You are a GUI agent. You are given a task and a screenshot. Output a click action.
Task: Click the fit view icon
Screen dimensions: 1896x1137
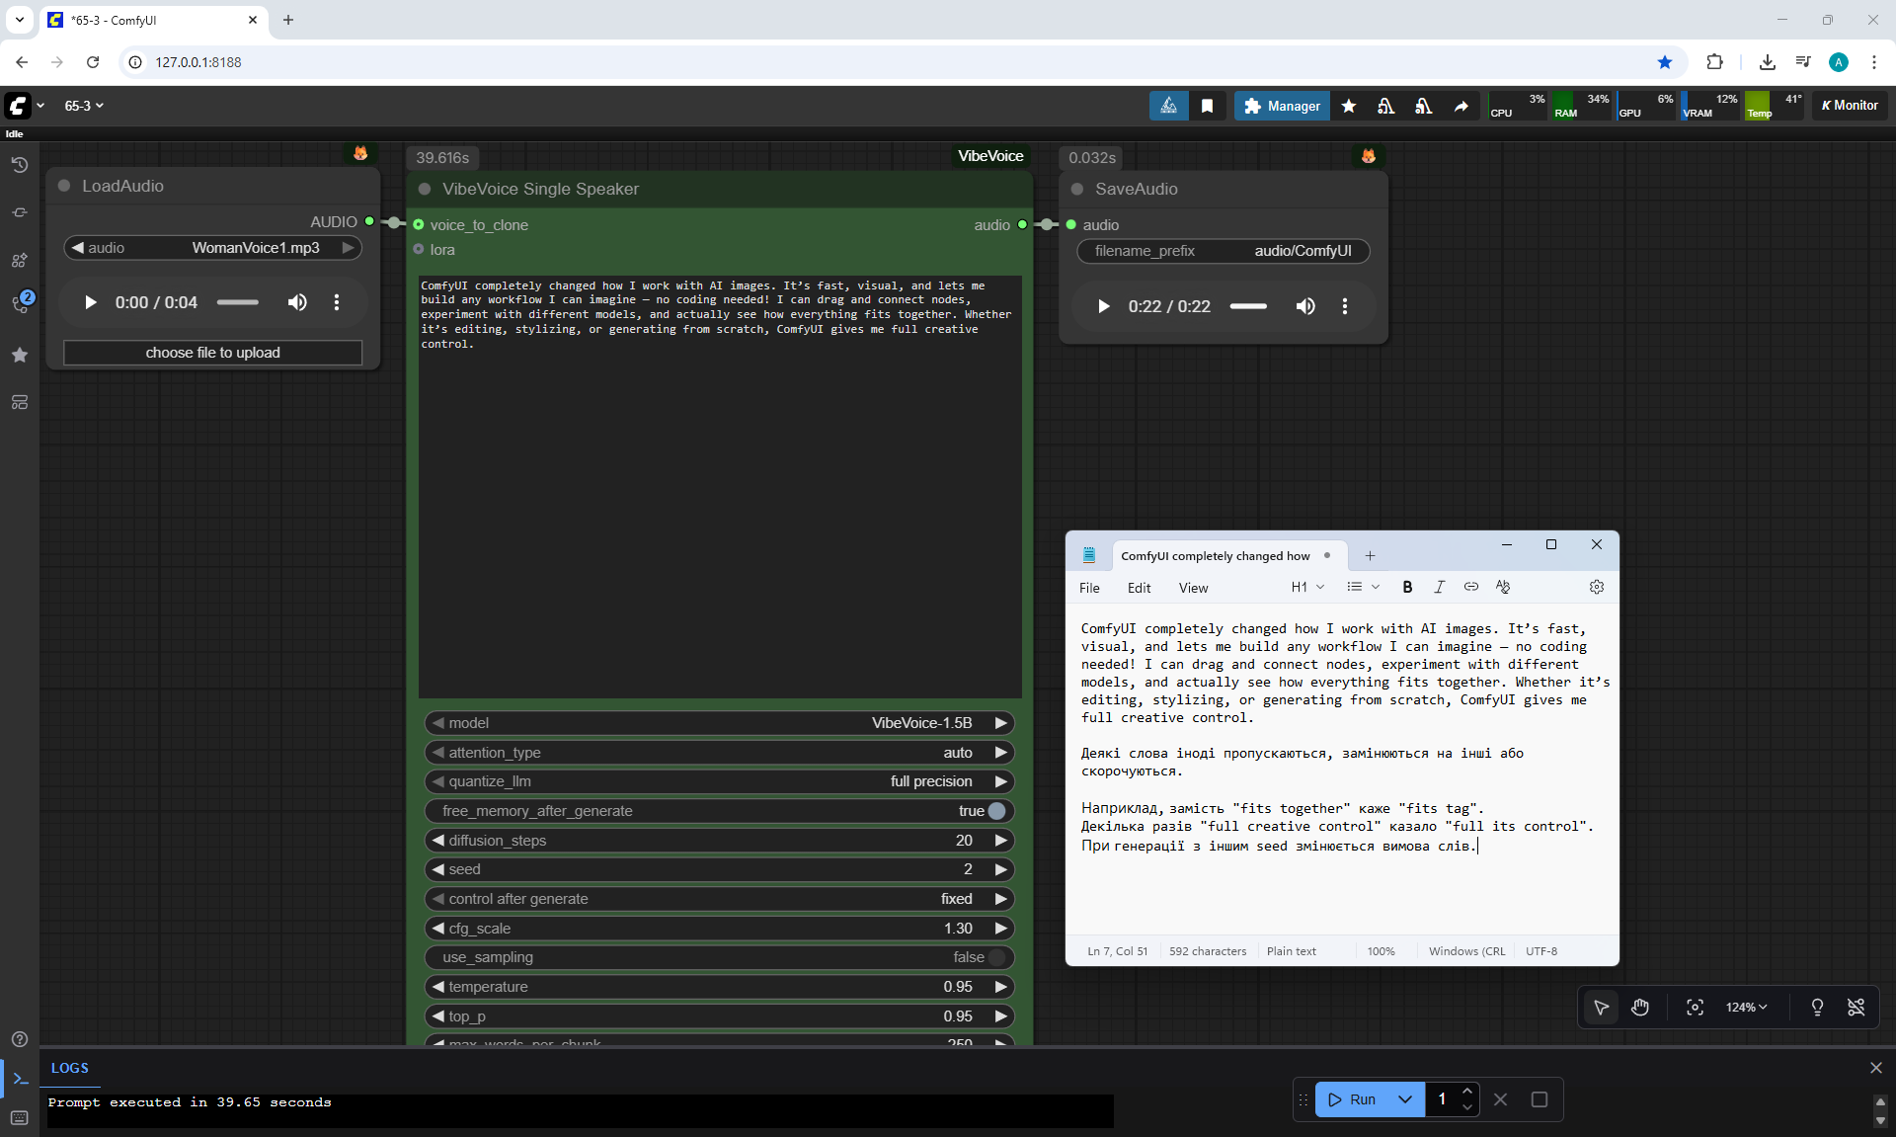(1695, 1007)
